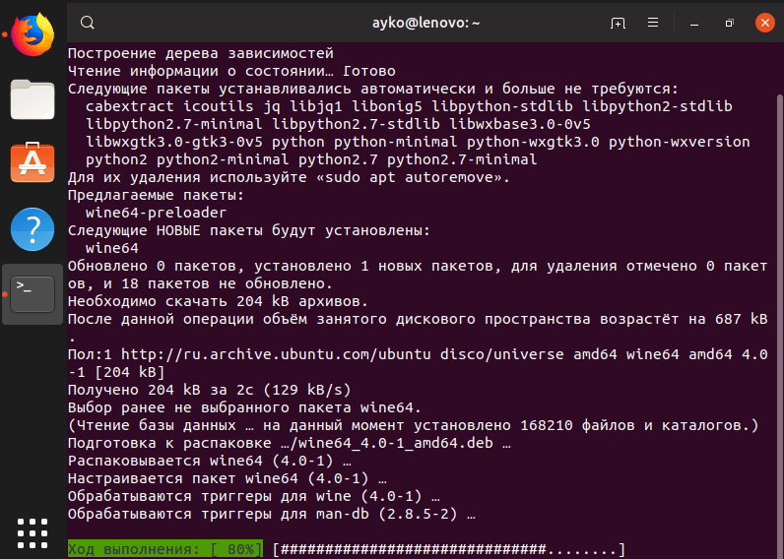Click 'Настраивается пакет wine64' line
The width and height of the screenshot is (784, 559).
tap(227, 478)
